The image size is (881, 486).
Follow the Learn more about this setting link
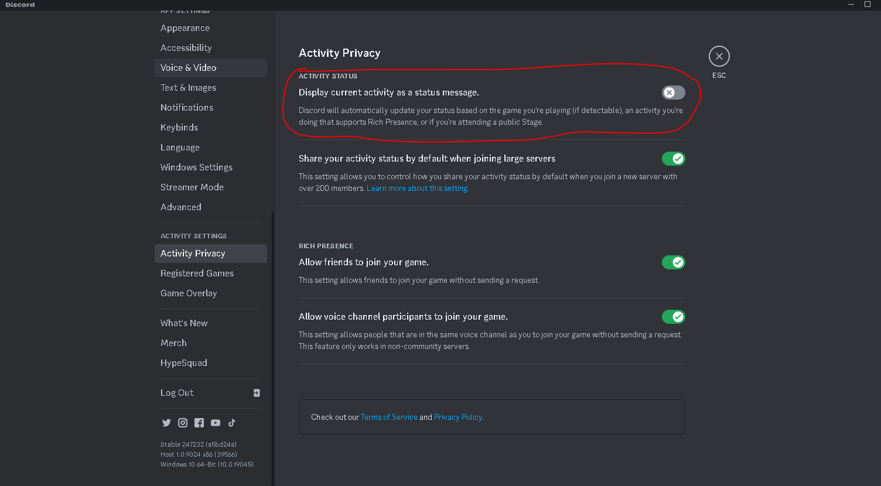[x=417, y=189]
